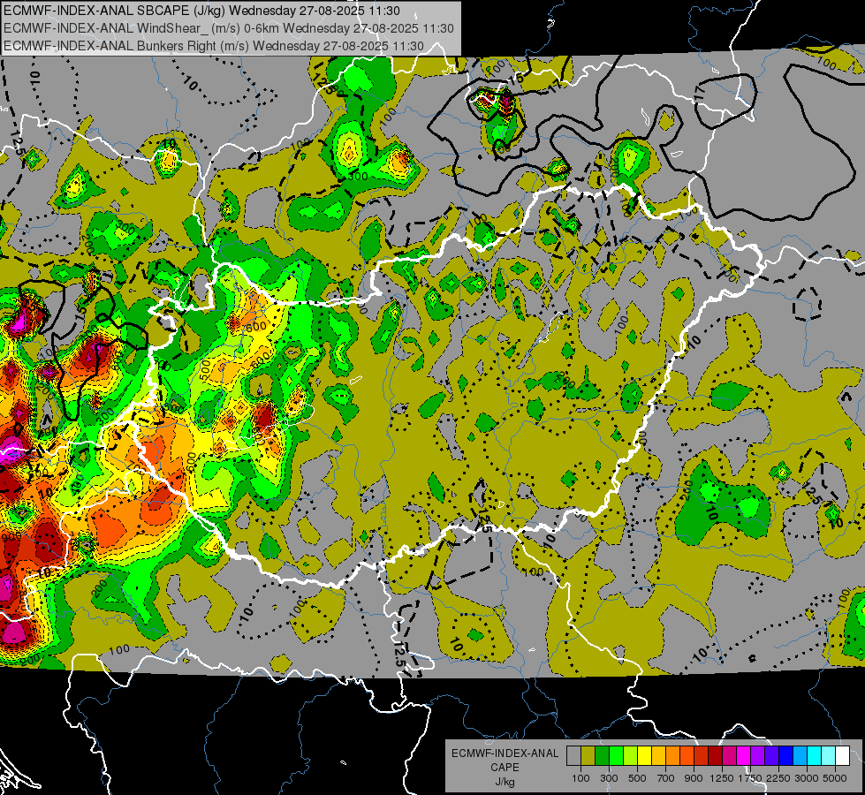Screen dimensions: 865x795
Task: Pick the bright cyan legend swatch
Action: [x=815, y=756]
